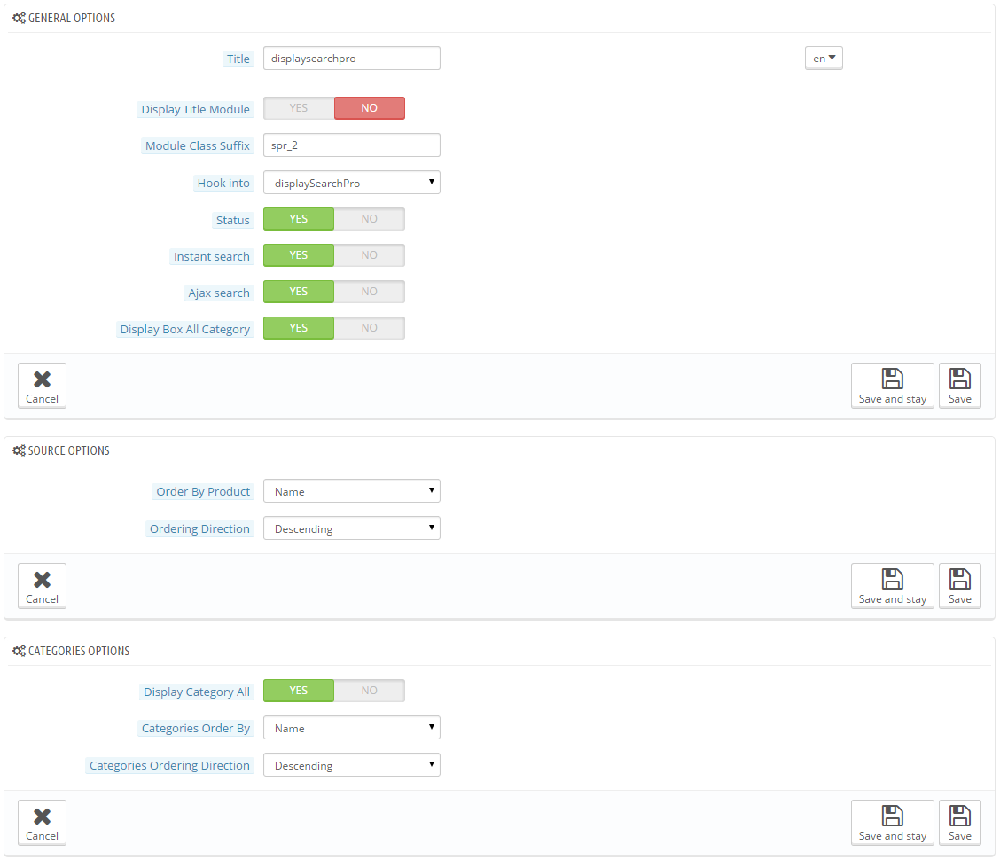Click the Instant search label
This screenshot has width=1000, height=860.
coord(211,256)
